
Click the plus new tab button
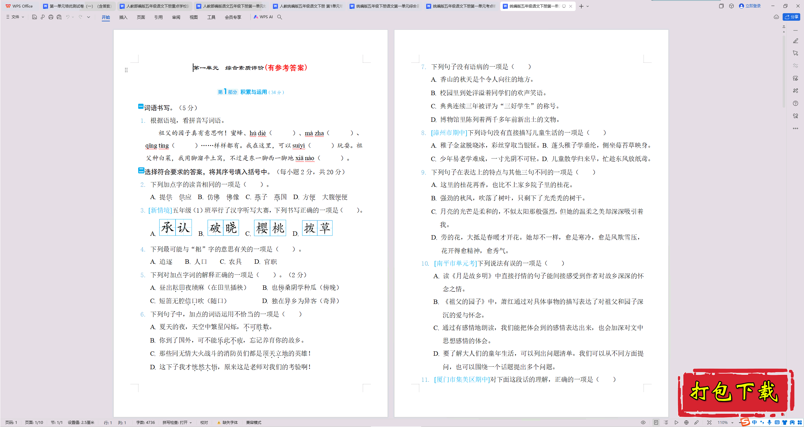(x=581, y=6)
